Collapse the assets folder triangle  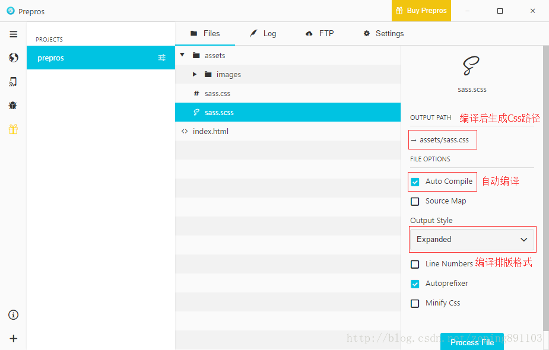(182, 55)
